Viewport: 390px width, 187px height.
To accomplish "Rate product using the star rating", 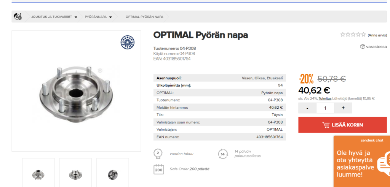I will [353, 35].
